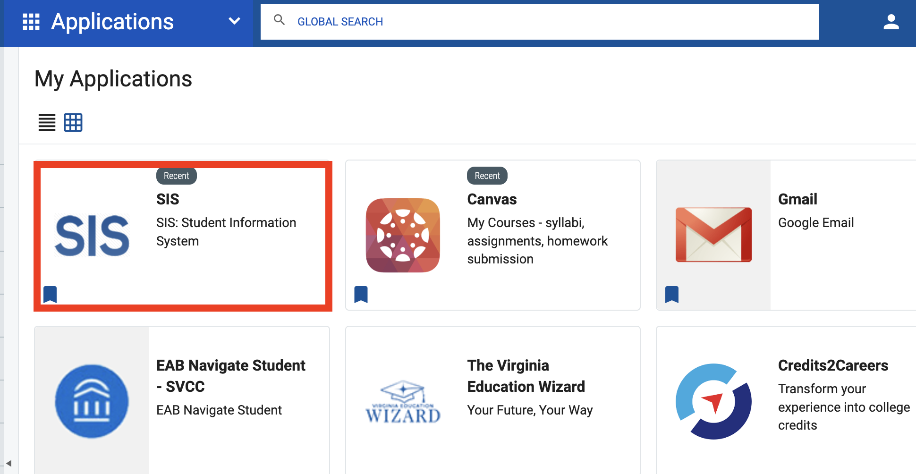Click the Applications header menu label
916x474 pixels.
click(112, 22)
